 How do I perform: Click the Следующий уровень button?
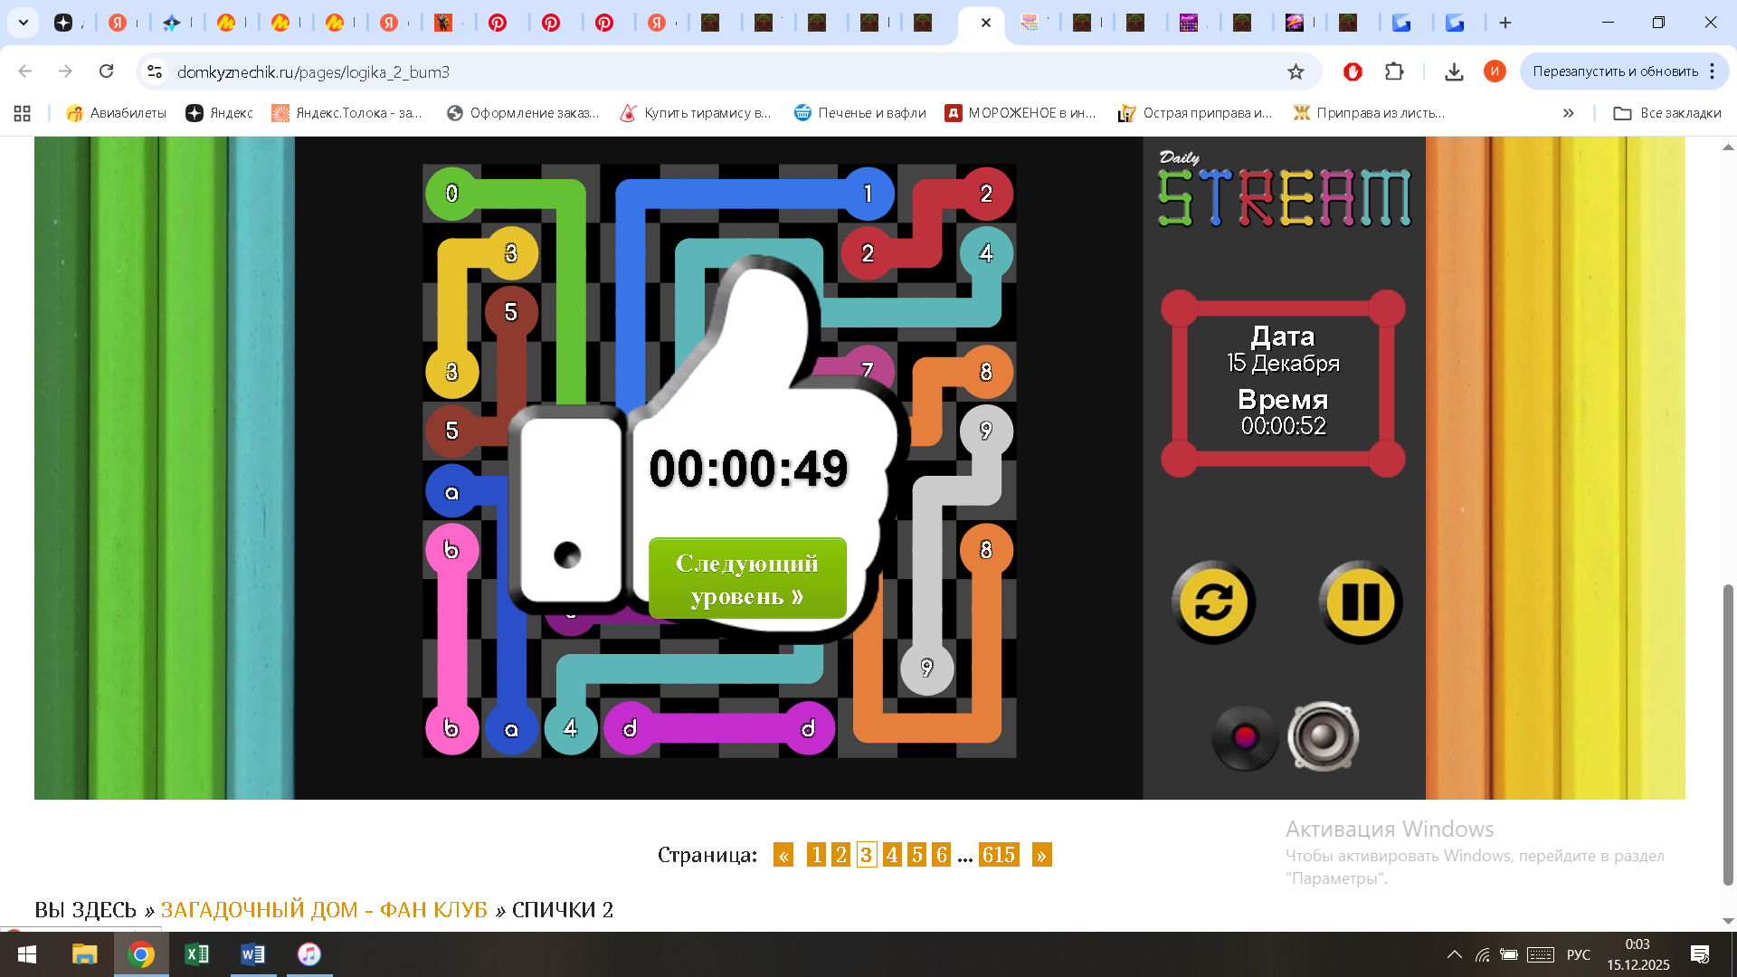747,579
